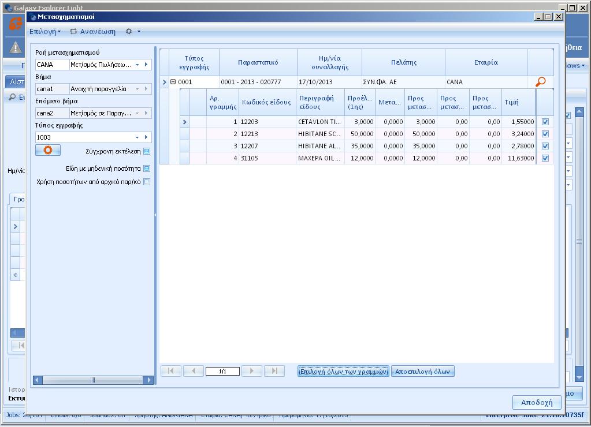Image resolution: width=591 pixels, height=427 pixels.
Task: Uncheck the row checkbox for item 31105
Action: tap(545, 158)
